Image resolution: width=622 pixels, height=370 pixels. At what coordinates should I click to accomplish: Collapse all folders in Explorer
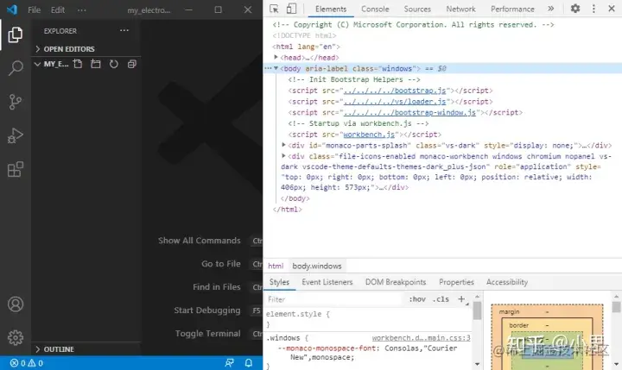click(131, 64)
